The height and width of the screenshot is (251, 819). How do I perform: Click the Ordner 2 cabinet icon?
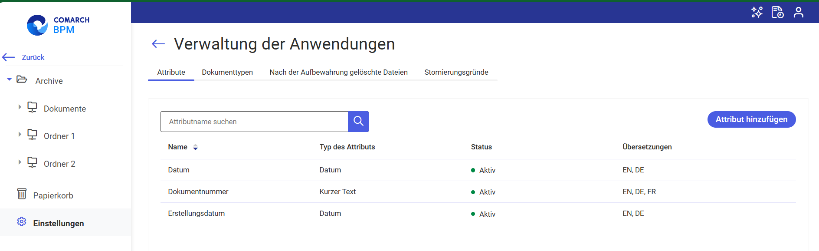[32, 162]
